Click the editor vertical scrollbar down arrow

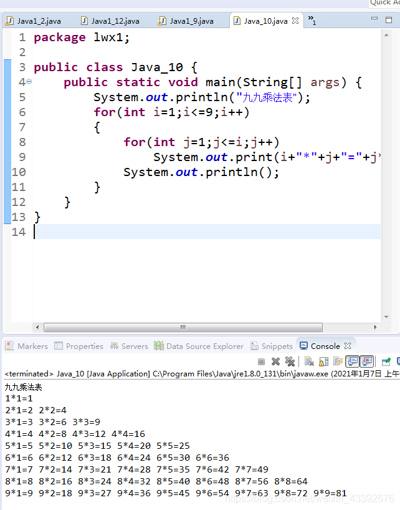[x=386, y=317]
